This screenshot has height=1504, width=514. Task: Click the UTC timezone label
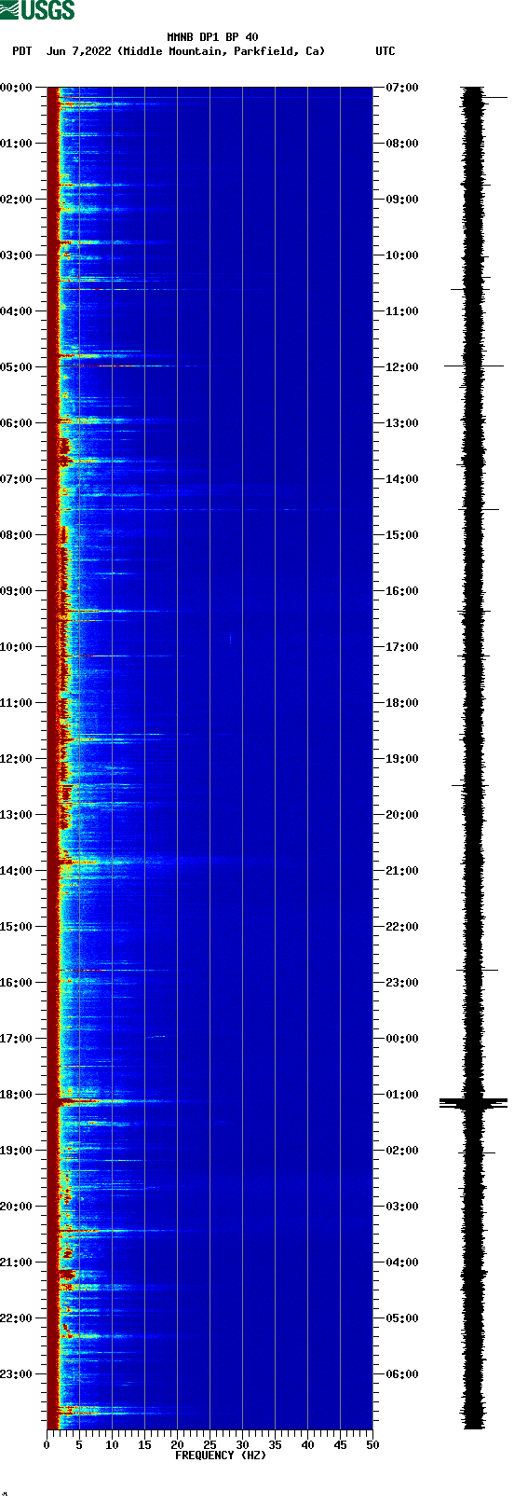(385, 52)
